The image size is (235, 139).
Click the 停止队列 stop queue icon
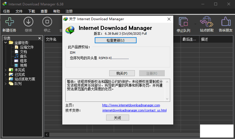[183, 22]
